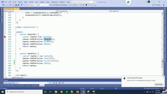
Task: Open Task View on the taskbar
Action: (x=50, y=92)
